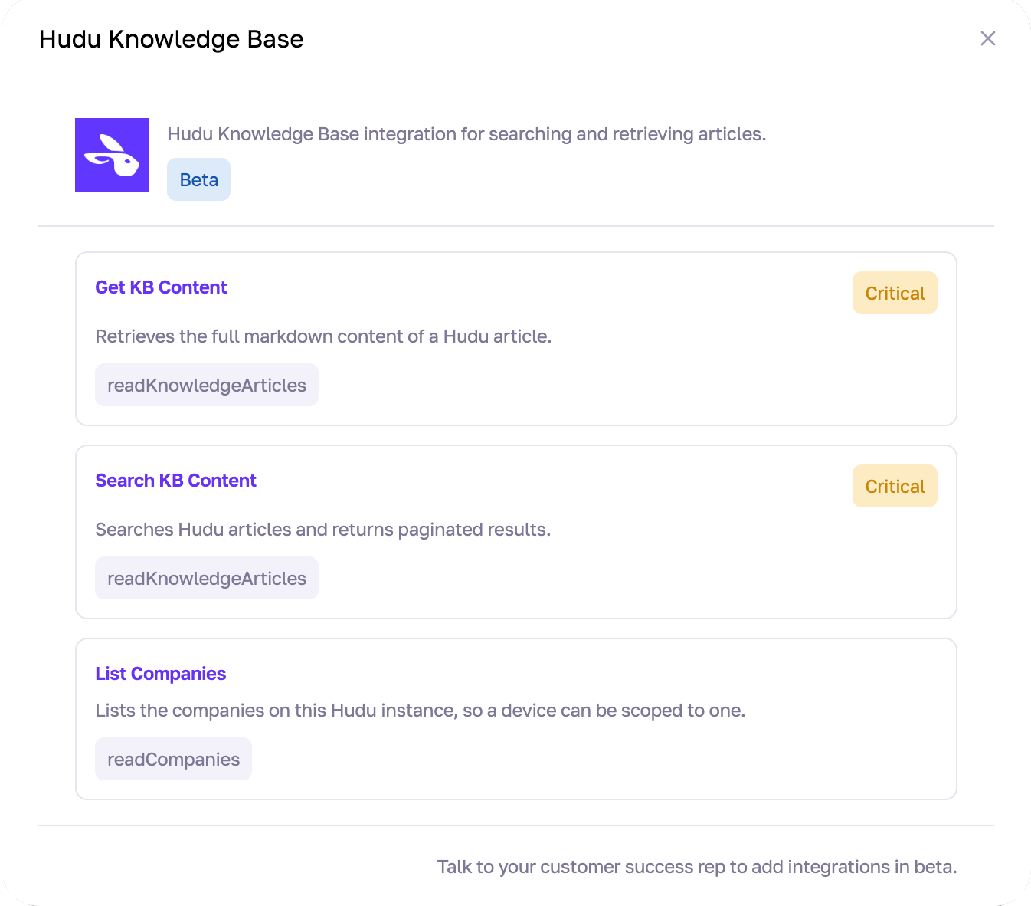Click 'Lists the companies on this Hudu instance' text

tap(420, 711)
